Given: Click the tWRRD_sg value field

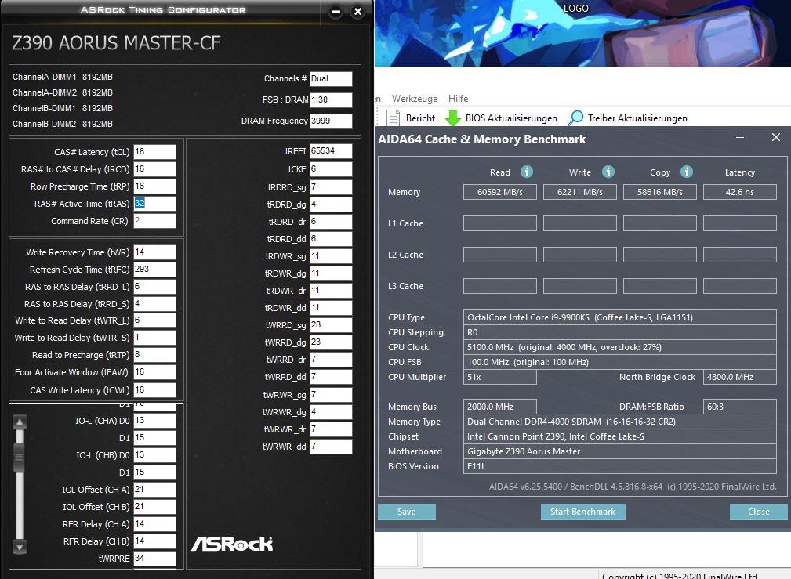Looking at the screenshot, I should tap(331, 325).
